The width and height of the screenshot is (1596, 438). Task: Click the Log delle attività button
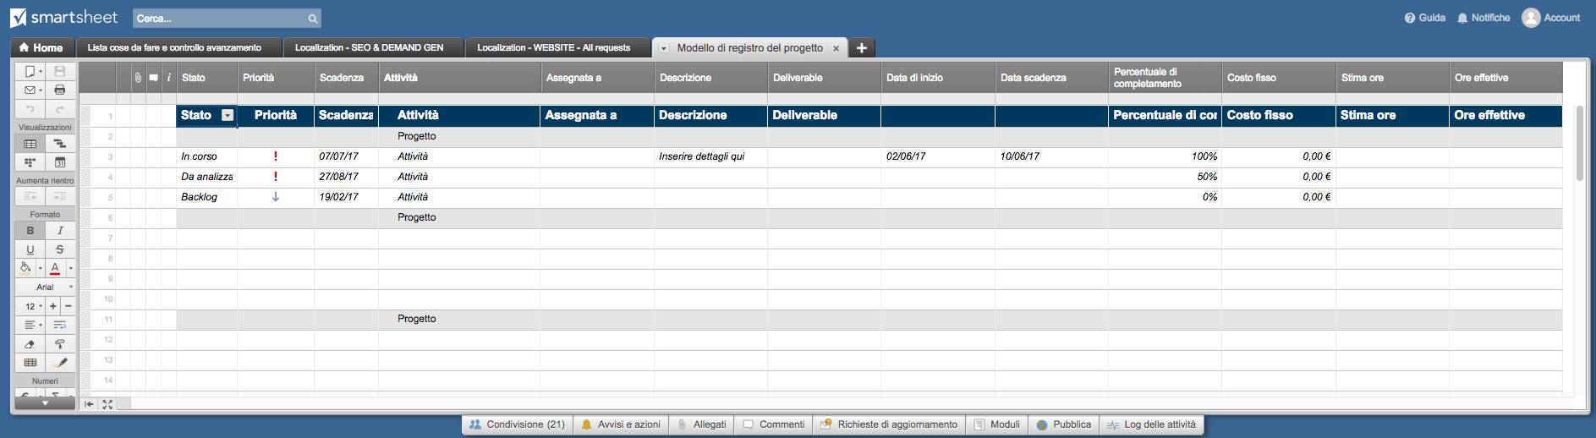pos(1151,424)
